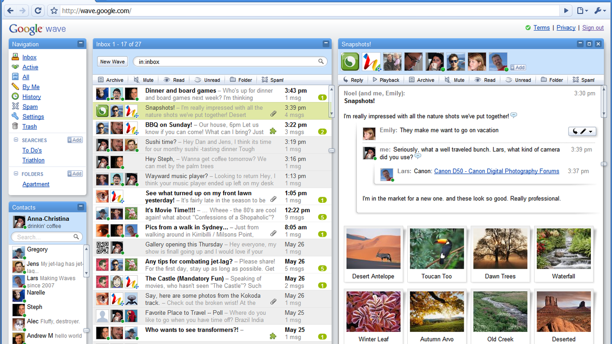Archive the wave from the Inbox toolbar

click(x=110, y=80)
